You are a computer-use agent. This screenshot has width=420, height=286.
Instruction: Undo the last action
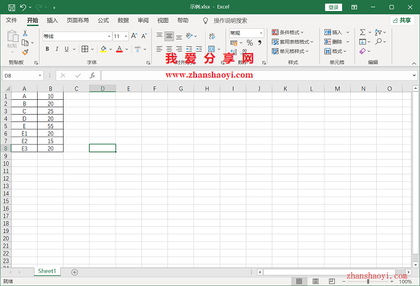(x=23, y=7)
